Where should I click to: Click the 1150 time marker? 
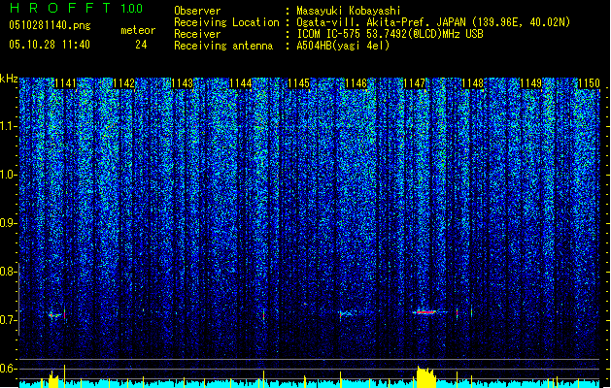[589, 83]
